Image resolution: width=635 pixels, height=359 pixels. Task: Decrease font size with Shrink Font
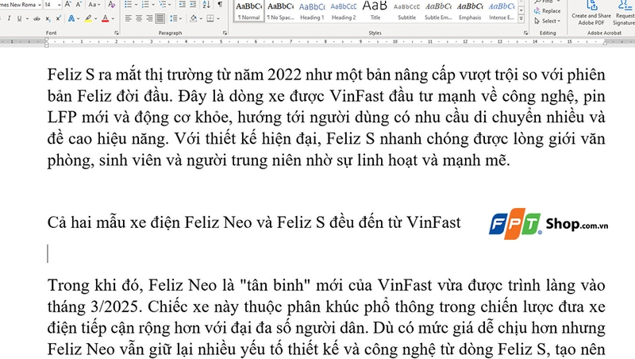79,5
